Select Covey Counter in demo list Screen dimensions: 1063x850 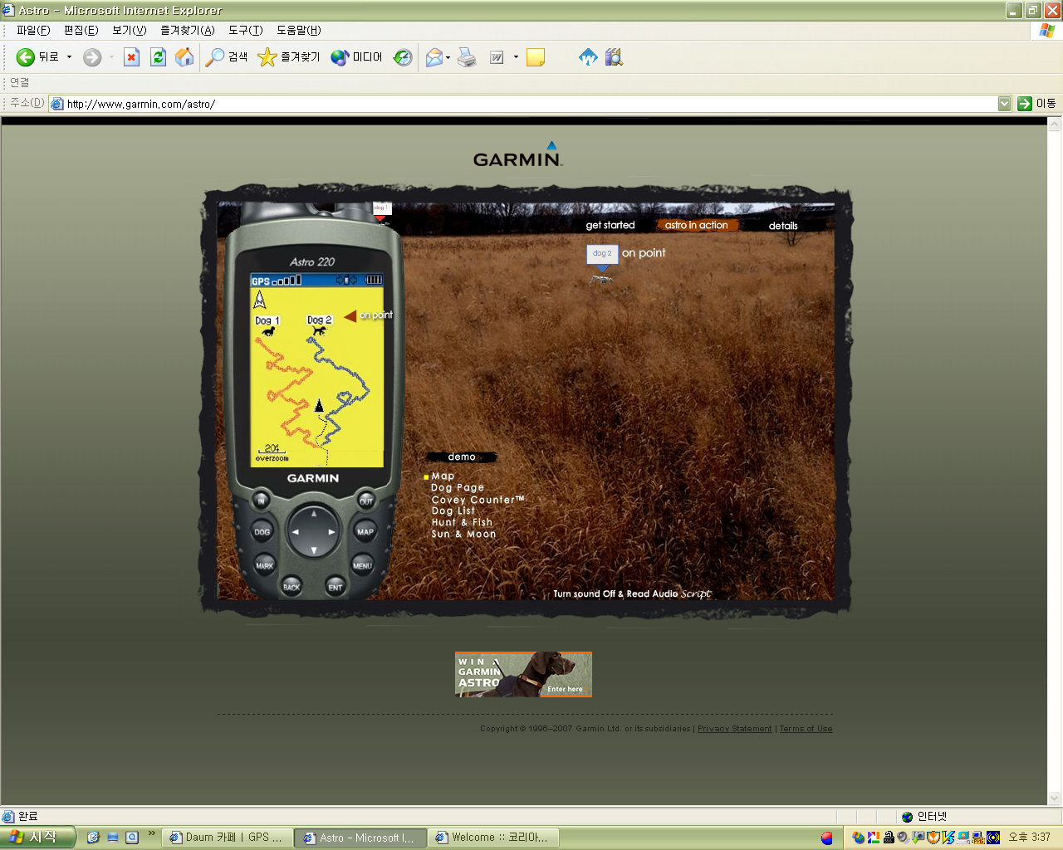[x=477, y=500]
